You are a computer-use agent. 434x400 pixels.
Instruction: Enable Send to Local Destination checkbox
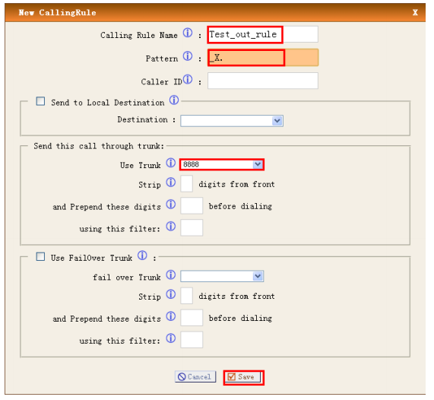click(x=40, y=101)
